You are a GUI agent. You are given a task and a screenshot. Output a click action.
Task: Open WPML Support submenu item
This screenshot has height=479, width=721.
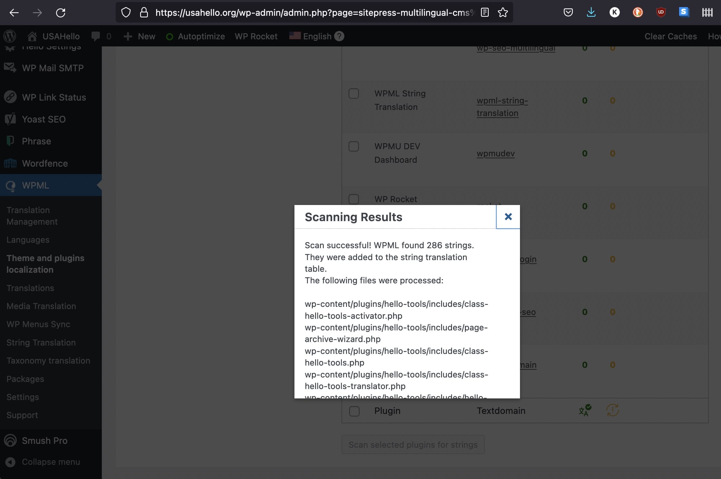tap(22, 415)
